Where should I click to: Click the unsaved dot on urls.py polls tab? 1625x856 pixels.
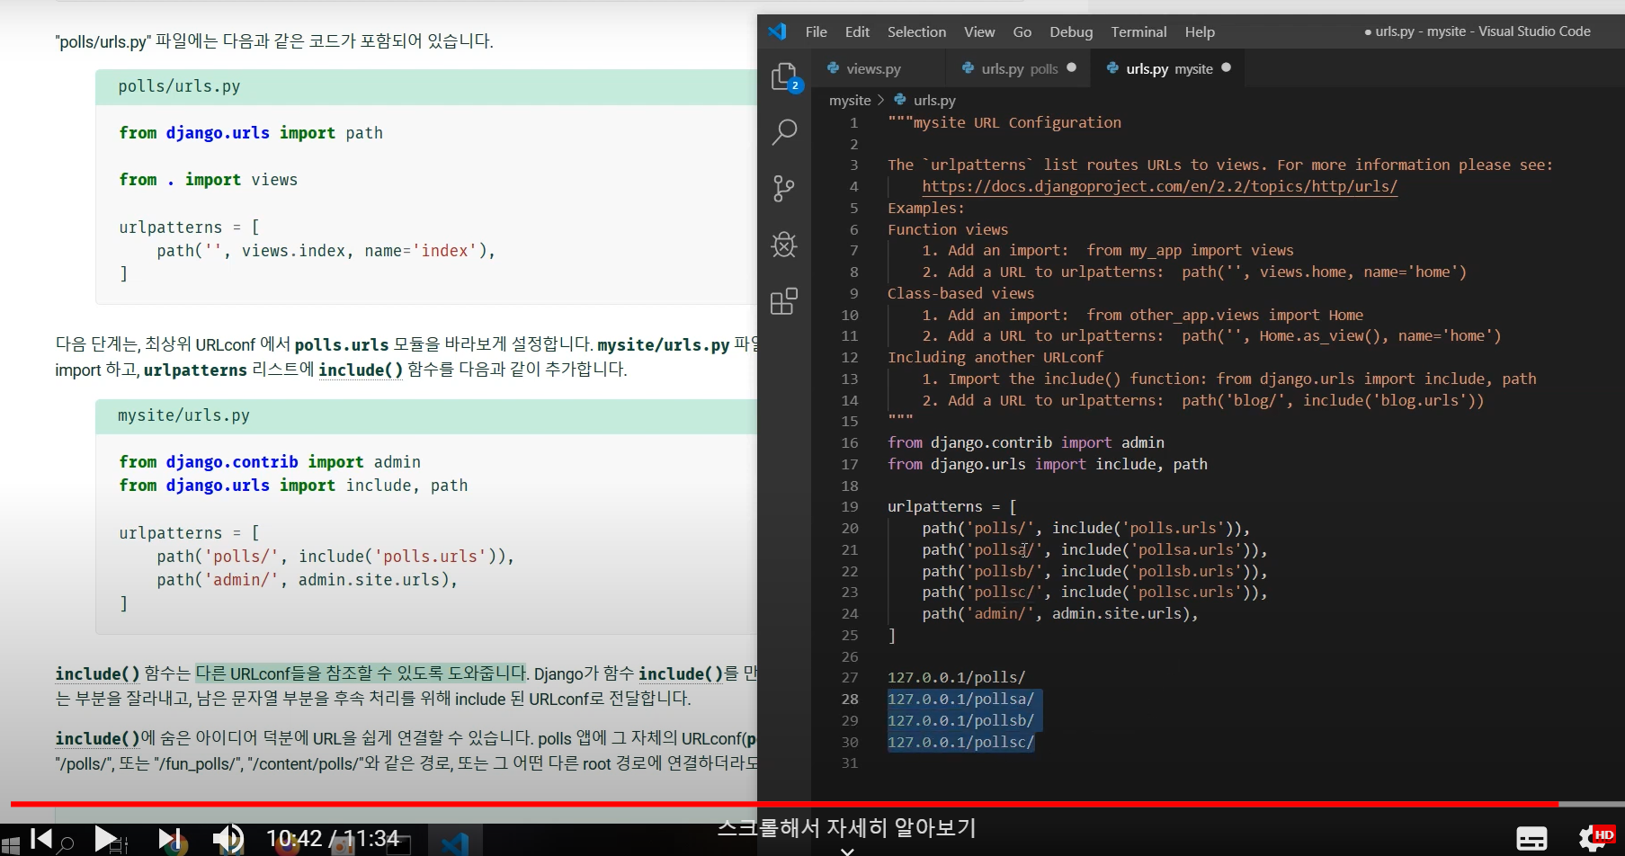tap(1071, 67)
